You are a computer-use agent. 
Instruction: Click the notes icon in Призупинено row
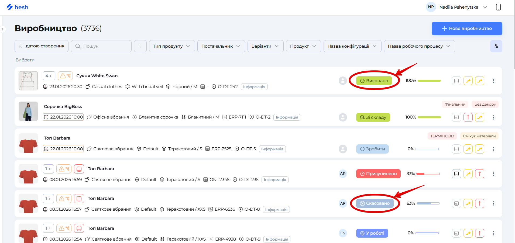coord(456,174)
